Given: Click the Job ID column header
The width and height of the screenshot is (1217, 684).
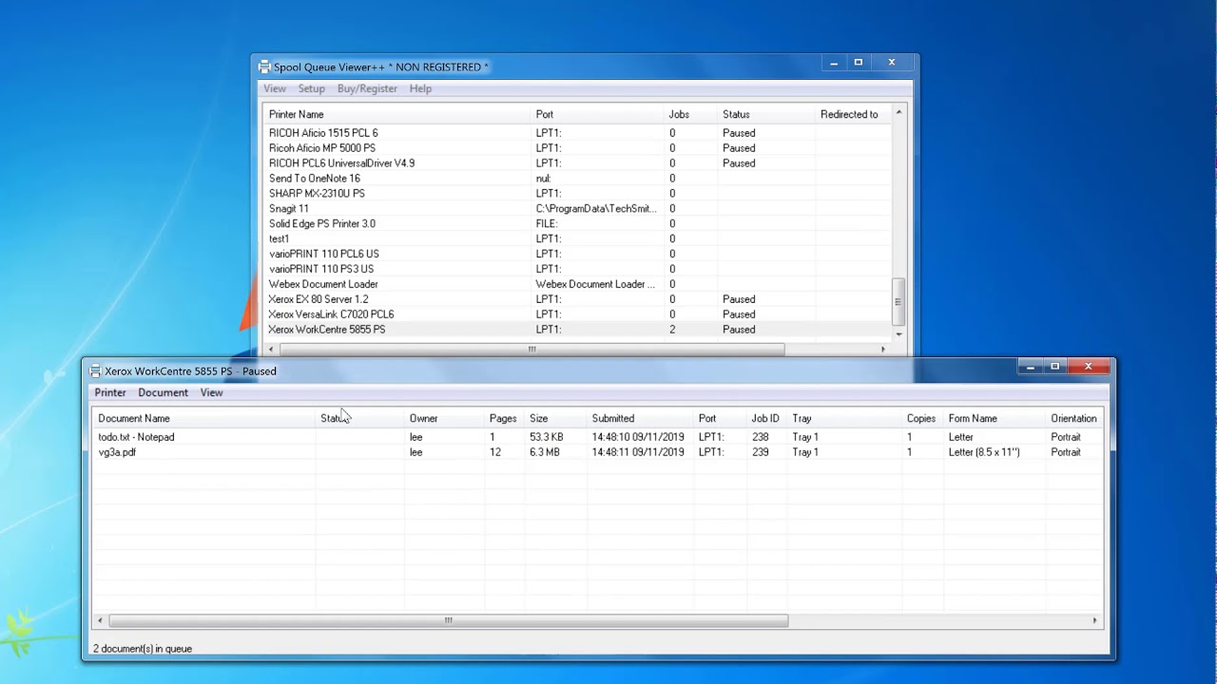Looking at the screenshot, I should click(766, 418).
